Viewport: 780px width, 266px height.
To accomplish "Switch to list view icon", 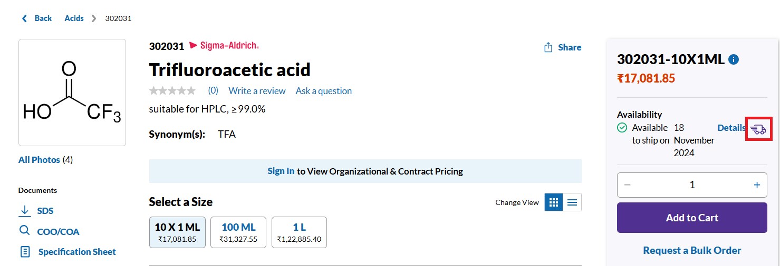I will point(572,202).
